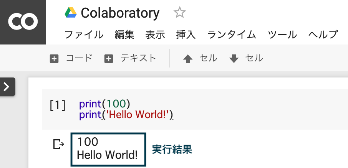Open the 表示 menu
This screenshot has height=168, width=348.
[155, 35]
